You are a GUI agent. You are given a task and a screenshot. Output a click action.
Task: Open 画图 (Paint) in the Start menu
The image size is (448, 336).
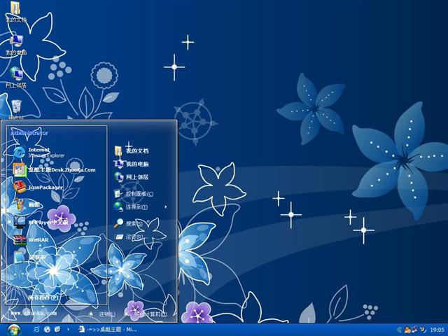[x=27, y=204]
